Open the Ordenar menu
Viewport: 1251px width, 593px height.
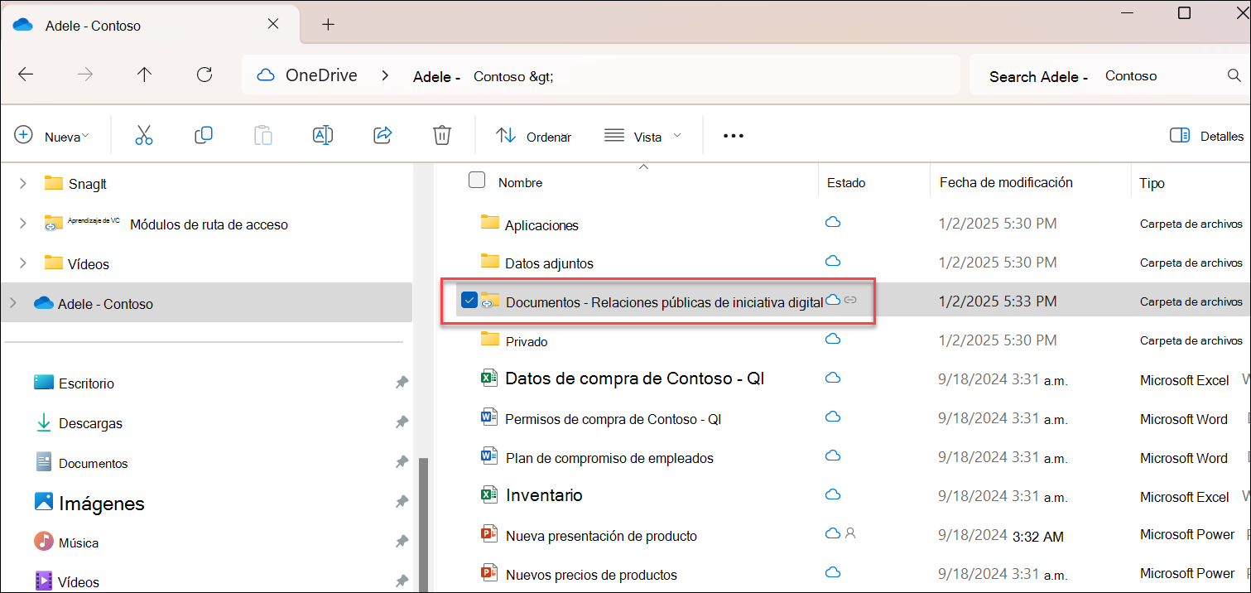pos(534,137)
